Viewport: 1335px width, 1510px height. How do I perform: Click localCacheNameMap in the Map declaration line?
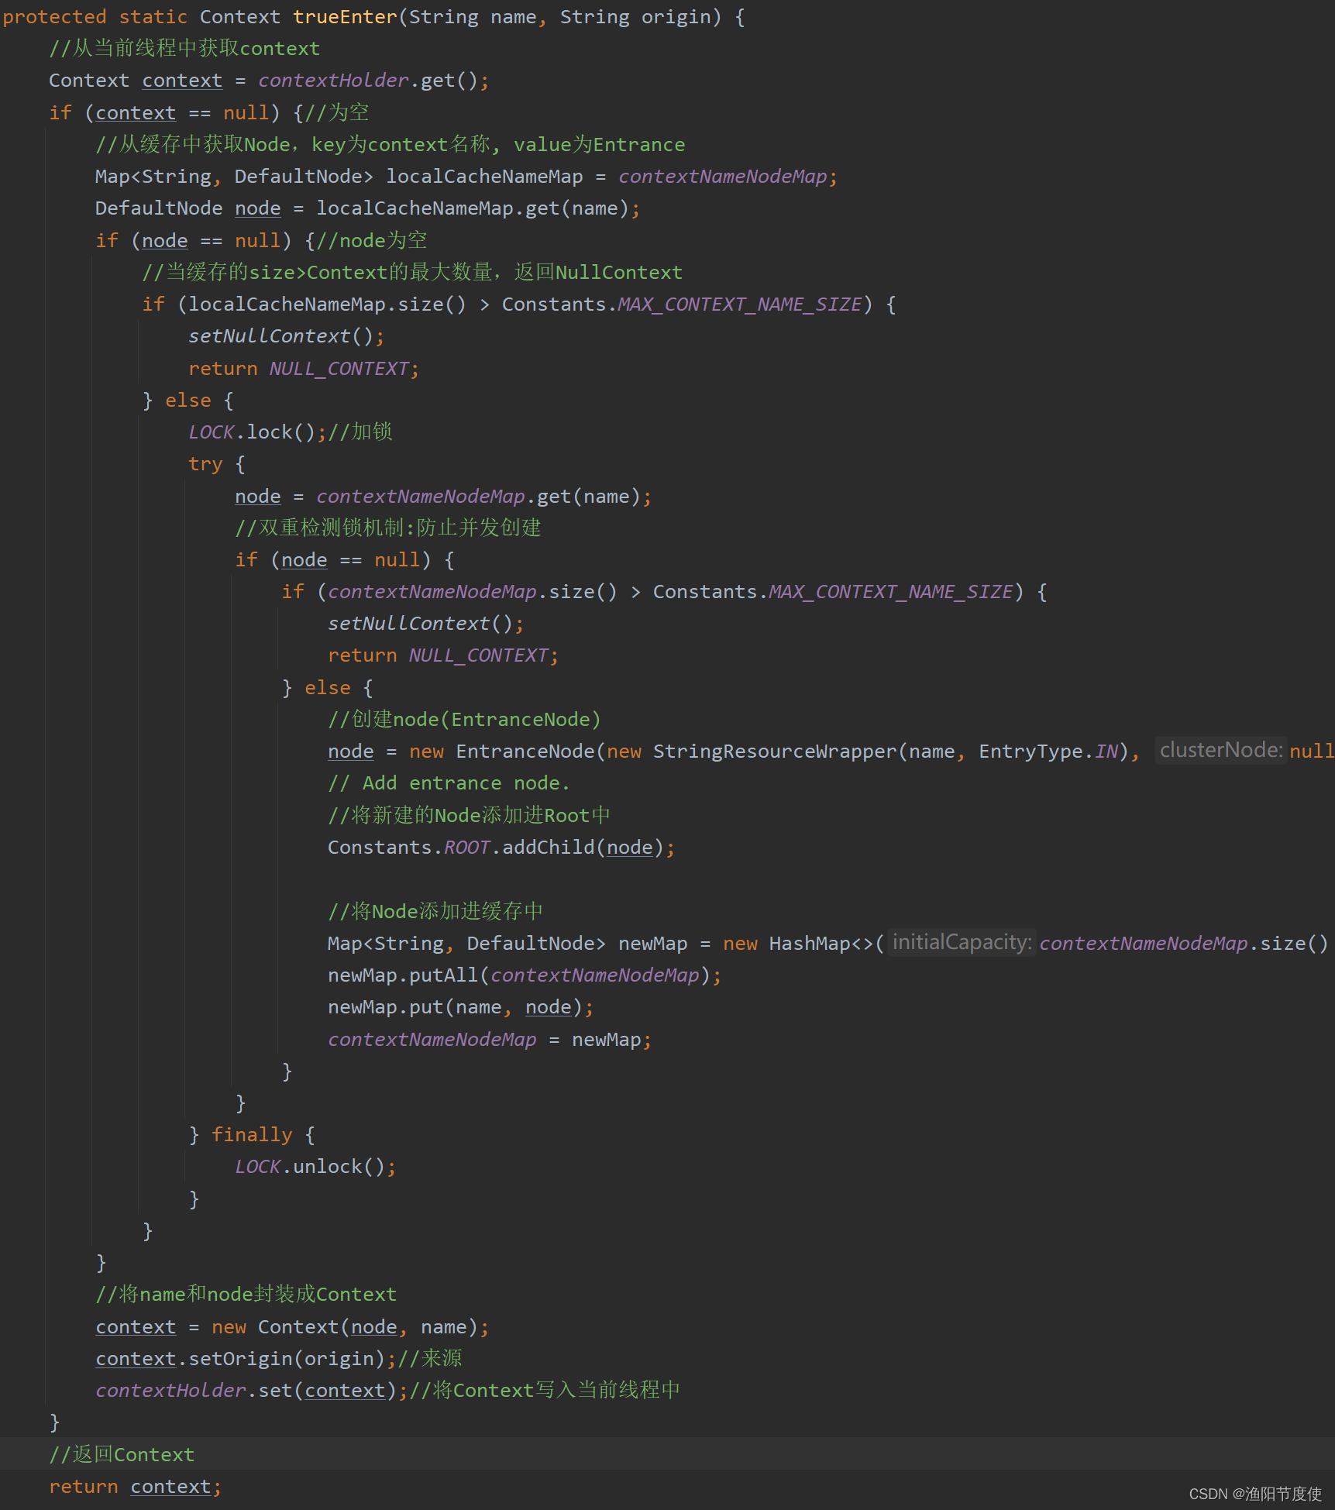pyautogui.click(x=484, y=177)
